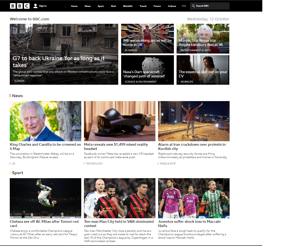304x246 pixels.
Task: Click the Meta VR headset image
Action: [120, 121]
